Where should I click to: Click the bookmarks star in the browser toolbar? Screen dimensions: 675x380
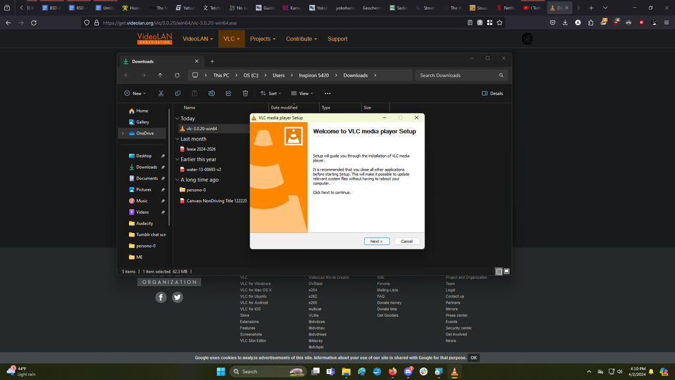pos(500,22)
